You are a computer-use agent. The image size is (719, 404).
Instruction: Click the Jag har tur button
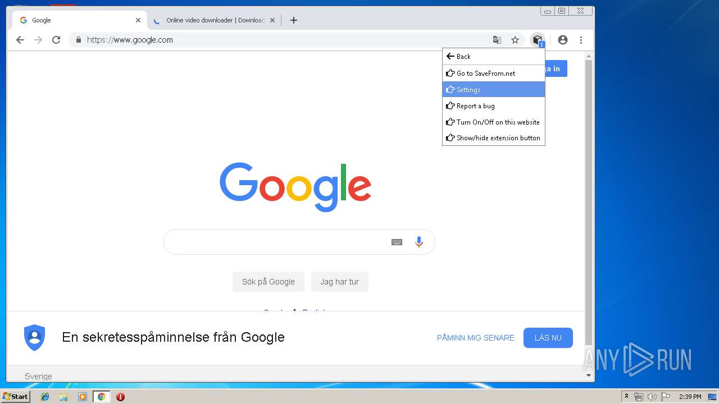340,282
